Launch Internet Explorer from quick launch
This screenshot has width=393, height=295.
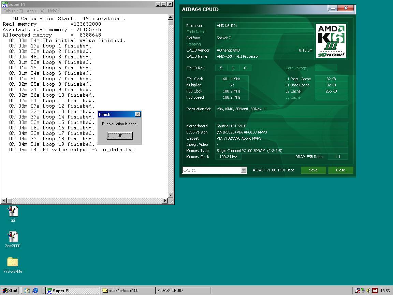click(x=35, y=291)
